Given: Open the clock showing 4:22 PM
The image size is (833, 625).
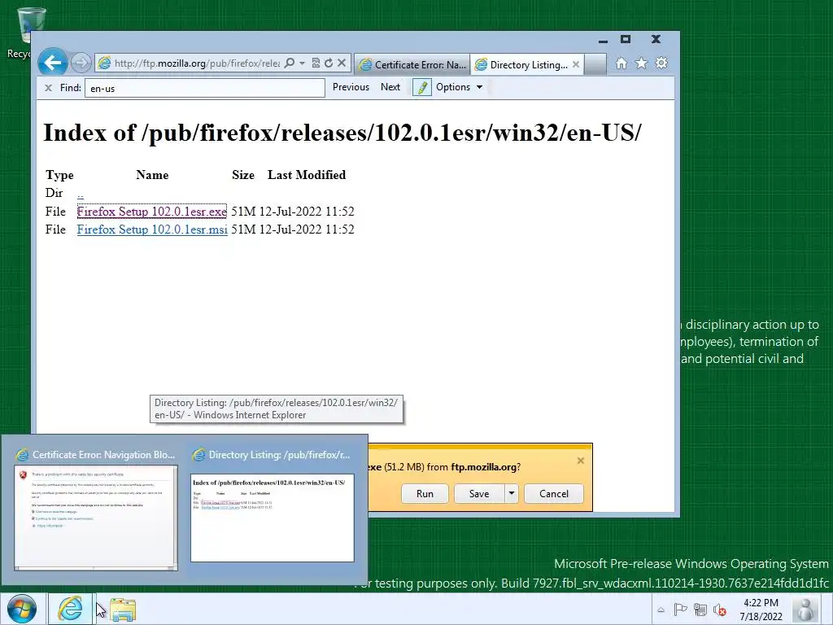Looking at the screenshot, I should pyautogui.click(x=761, y=610).
